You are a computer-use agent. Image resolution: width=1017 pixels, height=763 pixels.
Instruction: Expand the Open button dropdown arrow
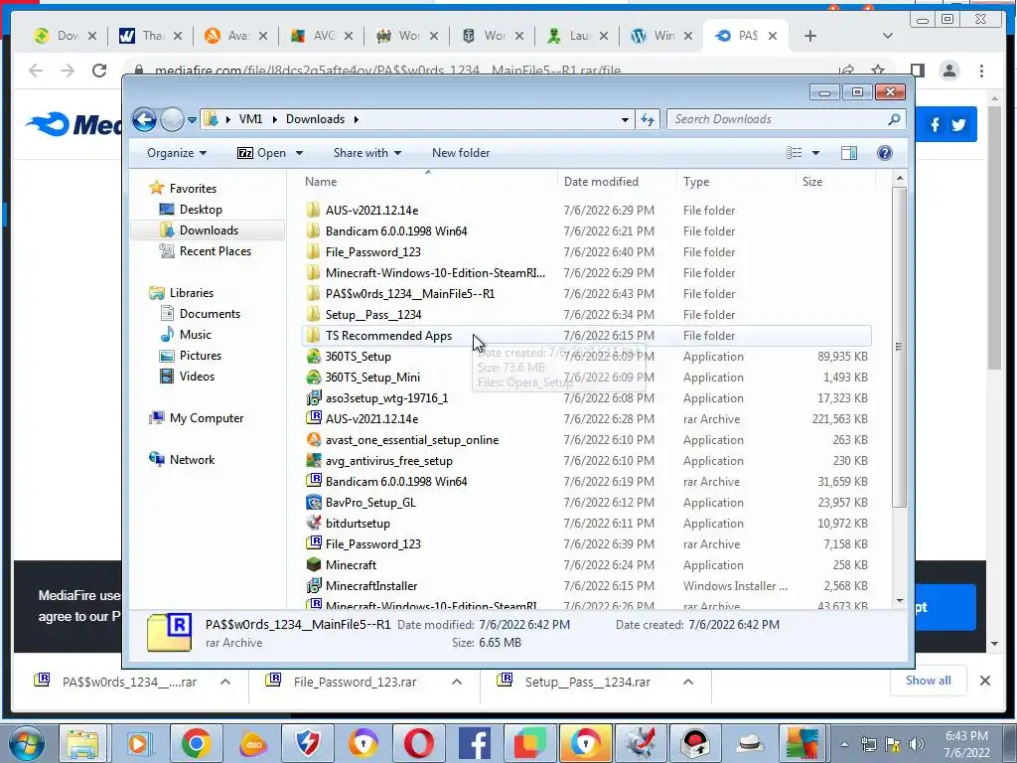[299, 153]
